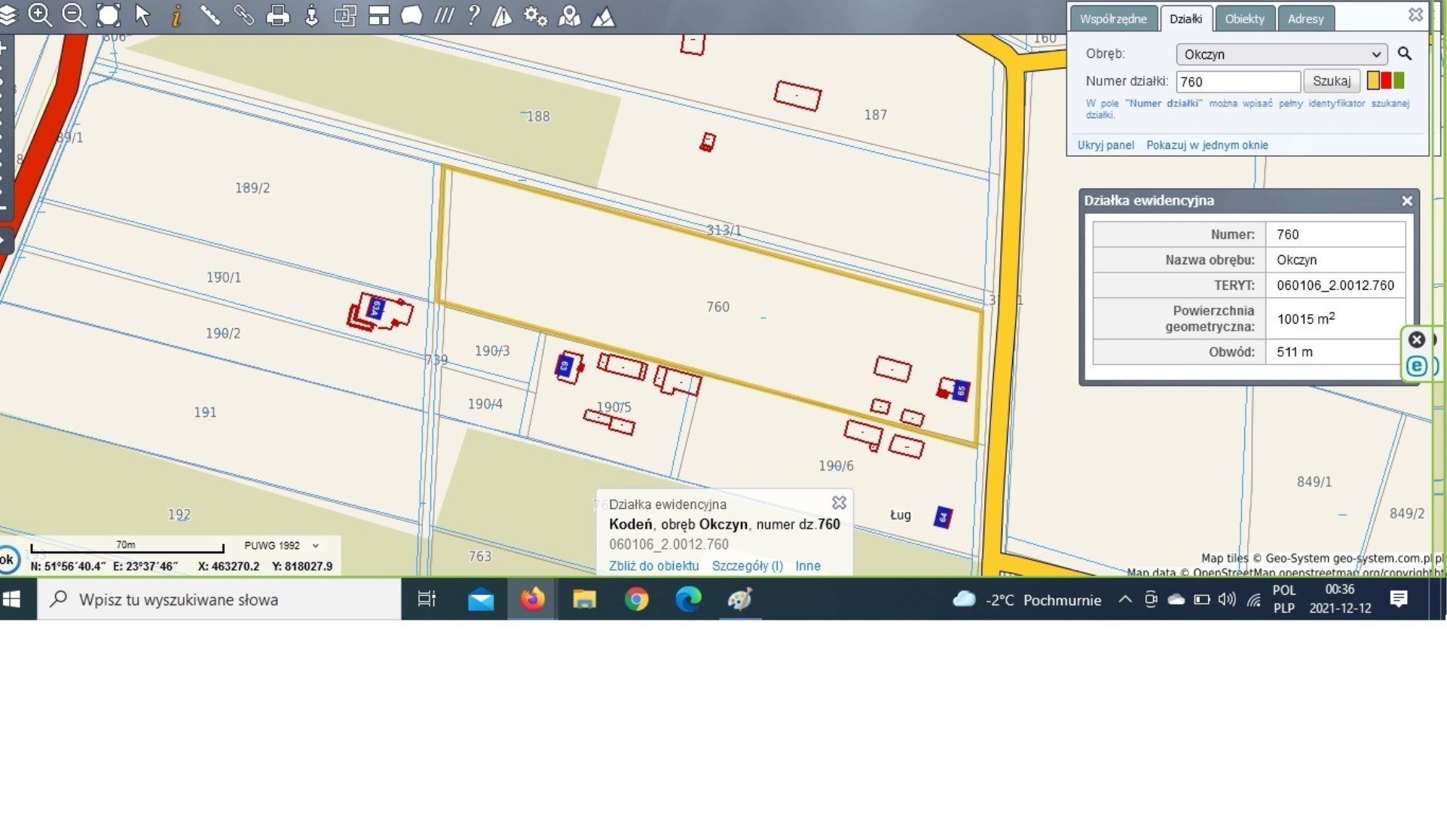Select the full extent view tool

(109, 15)
